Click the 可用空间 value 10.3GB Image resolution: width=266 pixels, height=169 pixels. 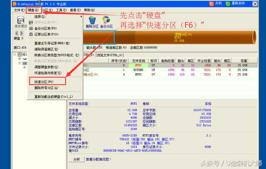(206, 114)
